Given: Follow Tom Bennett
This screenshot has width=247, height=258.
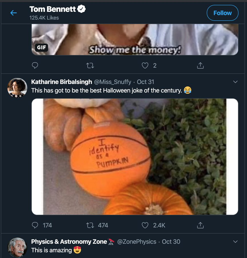Looking at the screenshot, I should click(222, 13).
